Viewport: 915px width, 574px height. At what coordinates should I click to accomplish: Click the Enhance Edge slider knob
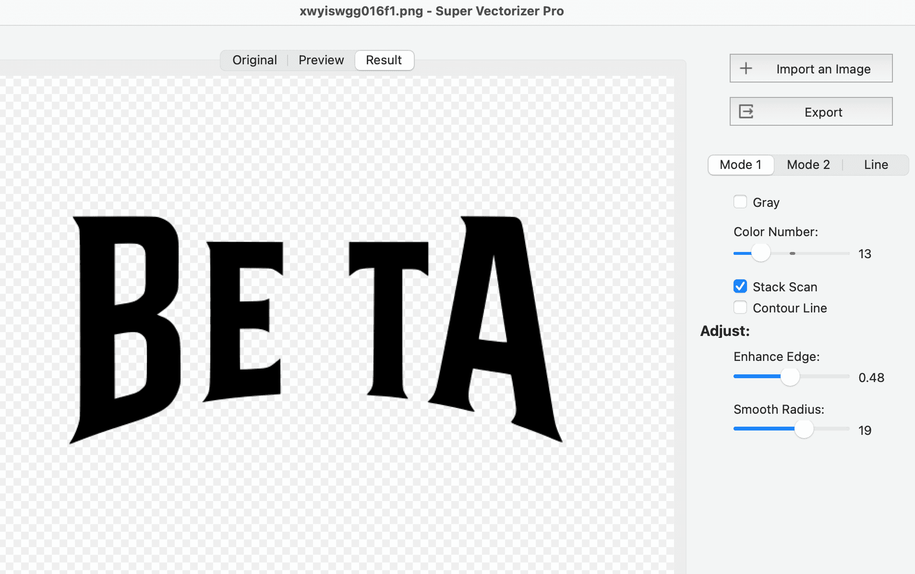[x=790, y=377]
